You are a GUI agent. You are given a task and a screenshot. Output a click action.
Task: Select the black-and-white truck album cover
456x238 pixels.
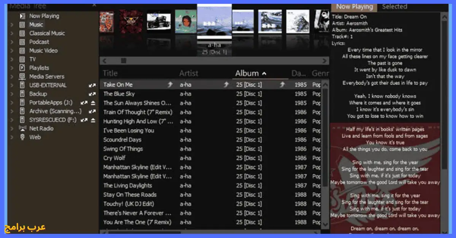pos(159,21)
